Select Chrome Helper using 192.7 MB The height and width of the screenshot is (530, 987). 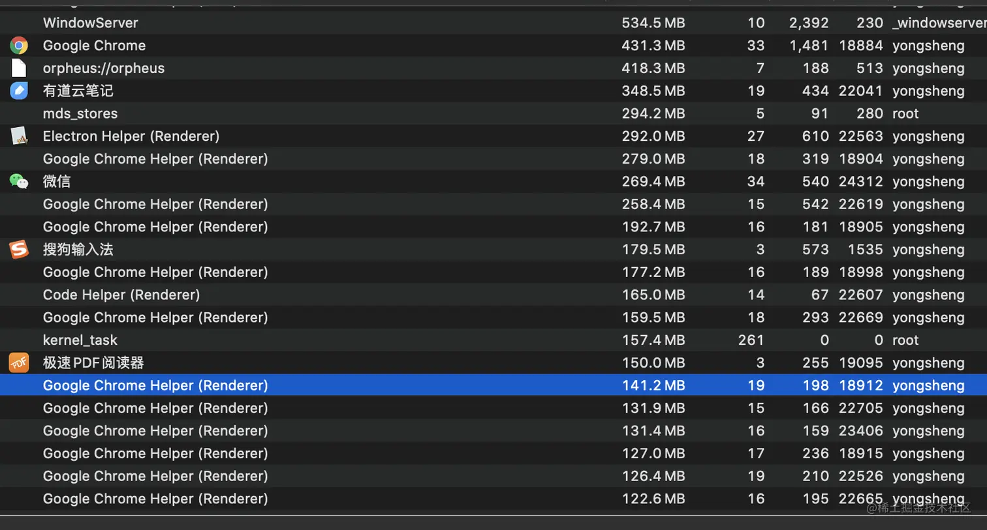coord(155,227)
